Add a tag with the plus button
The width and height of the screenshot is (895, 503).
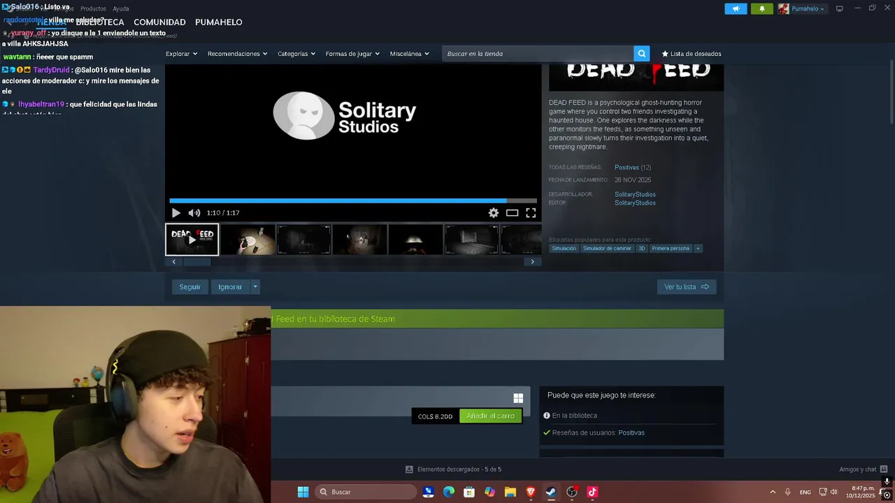pyautogui.click(x=698, y=249)
